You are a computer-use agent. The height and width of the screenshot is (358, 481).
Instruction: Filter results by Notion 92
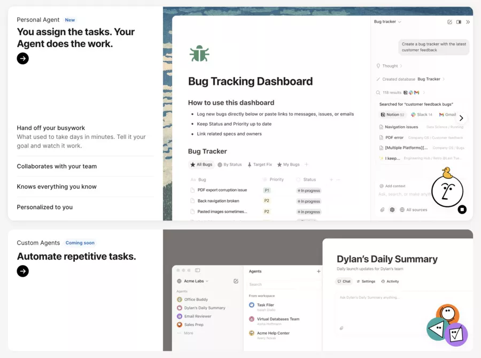(x=392, y=115)
